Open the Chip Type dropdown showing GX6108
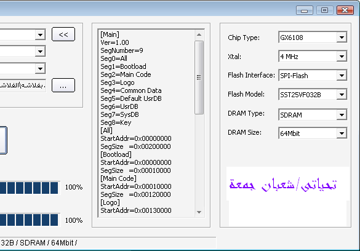360x251 pixels. point(313,37)
